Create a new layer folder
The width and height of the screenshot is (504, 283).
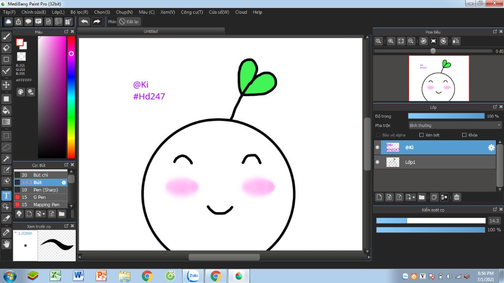tap(422, 197)
